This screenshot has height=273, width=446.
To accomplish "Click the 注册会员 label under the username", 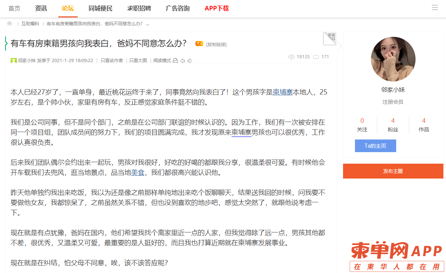I will (393, 102).
